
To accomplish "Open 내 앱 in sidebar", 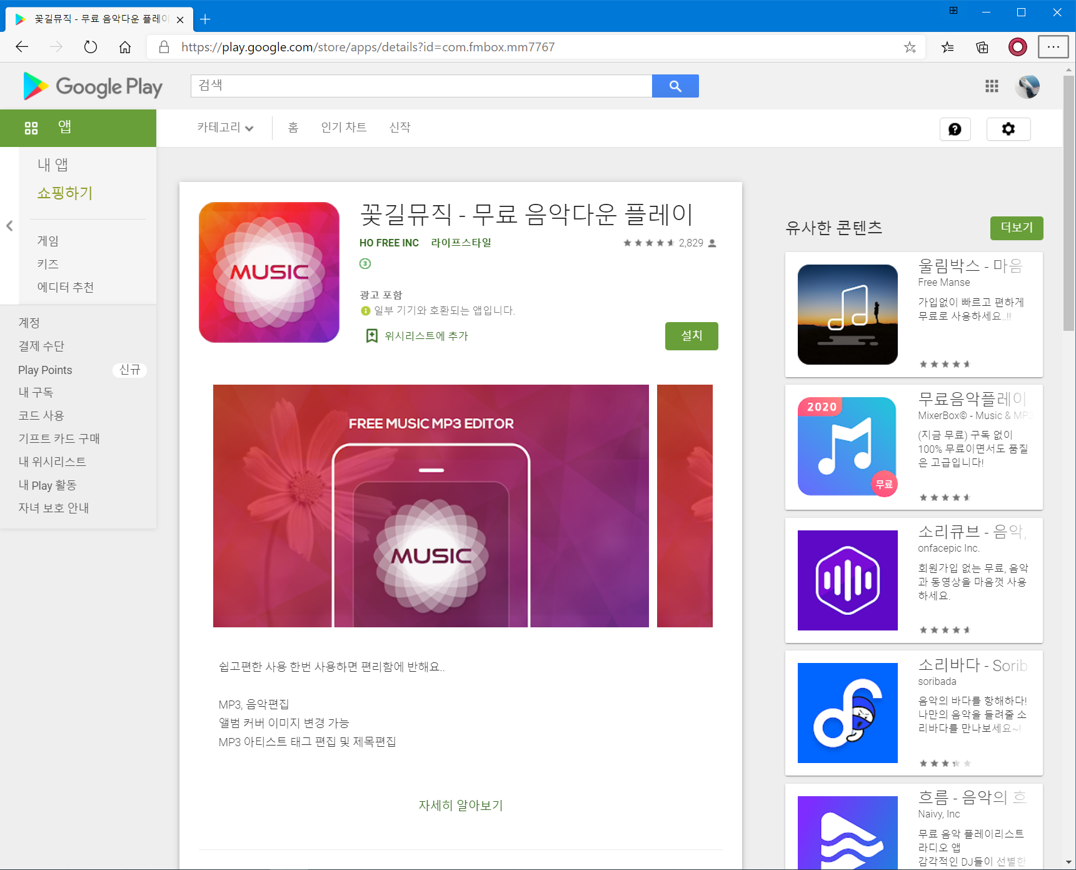I will (x=53, y=164).
